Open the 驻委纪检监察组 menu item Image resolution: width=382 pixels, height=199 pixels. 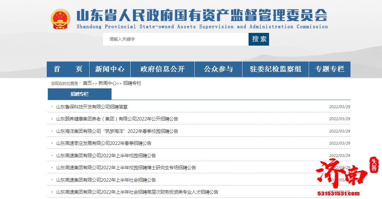(x=275, y=69)
